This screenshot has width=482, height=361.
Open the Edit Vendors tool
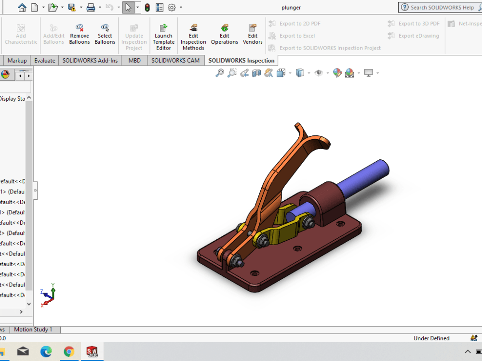(252, 34)
